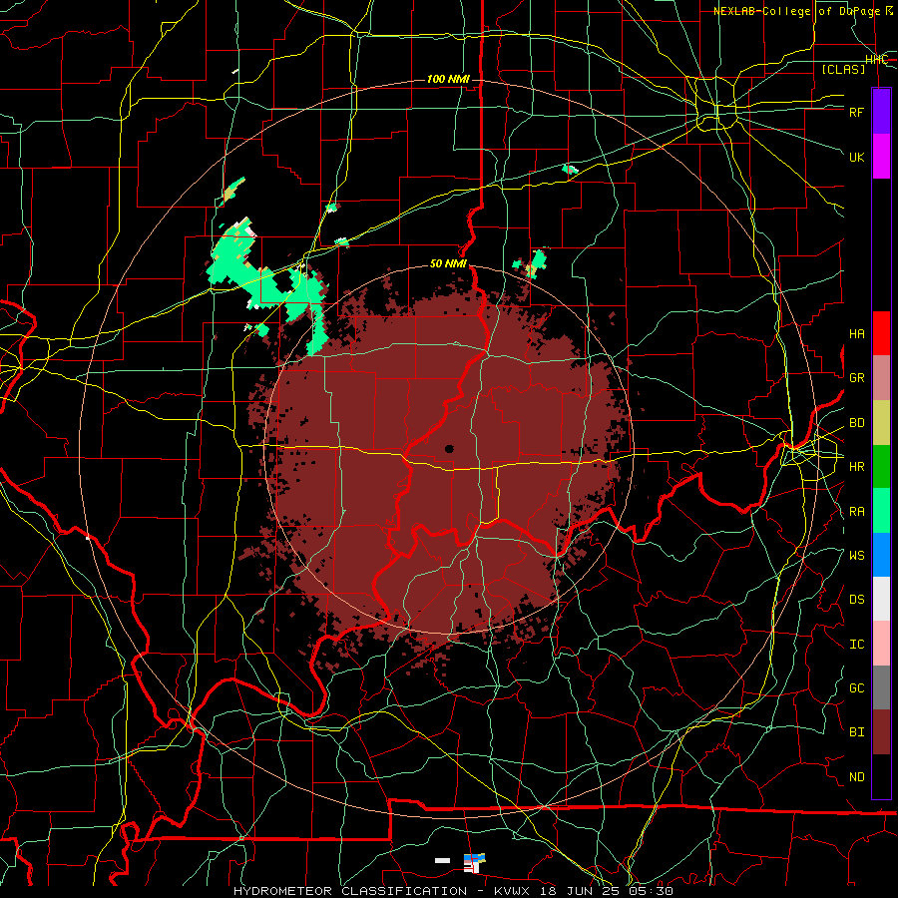The image size is (898, 898).
Task: Click the WS legend label
Action: [857, 556]
